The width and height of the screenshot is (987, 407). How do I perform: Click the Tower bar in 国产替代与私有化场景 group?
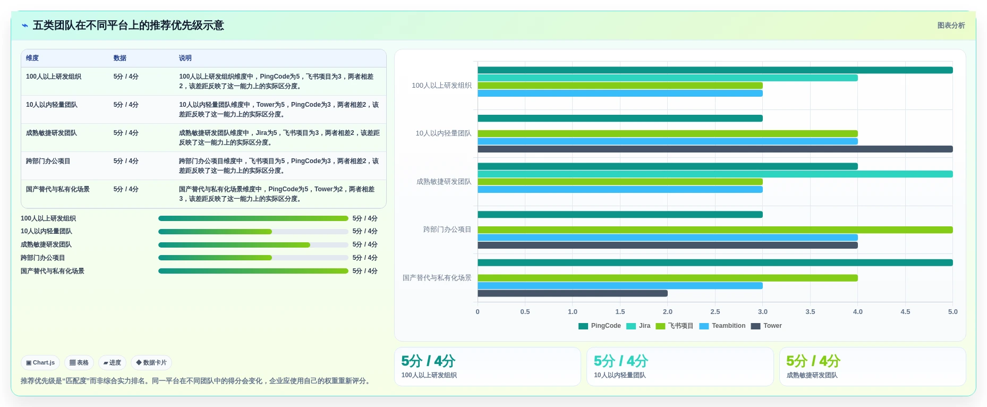[573, 293]
